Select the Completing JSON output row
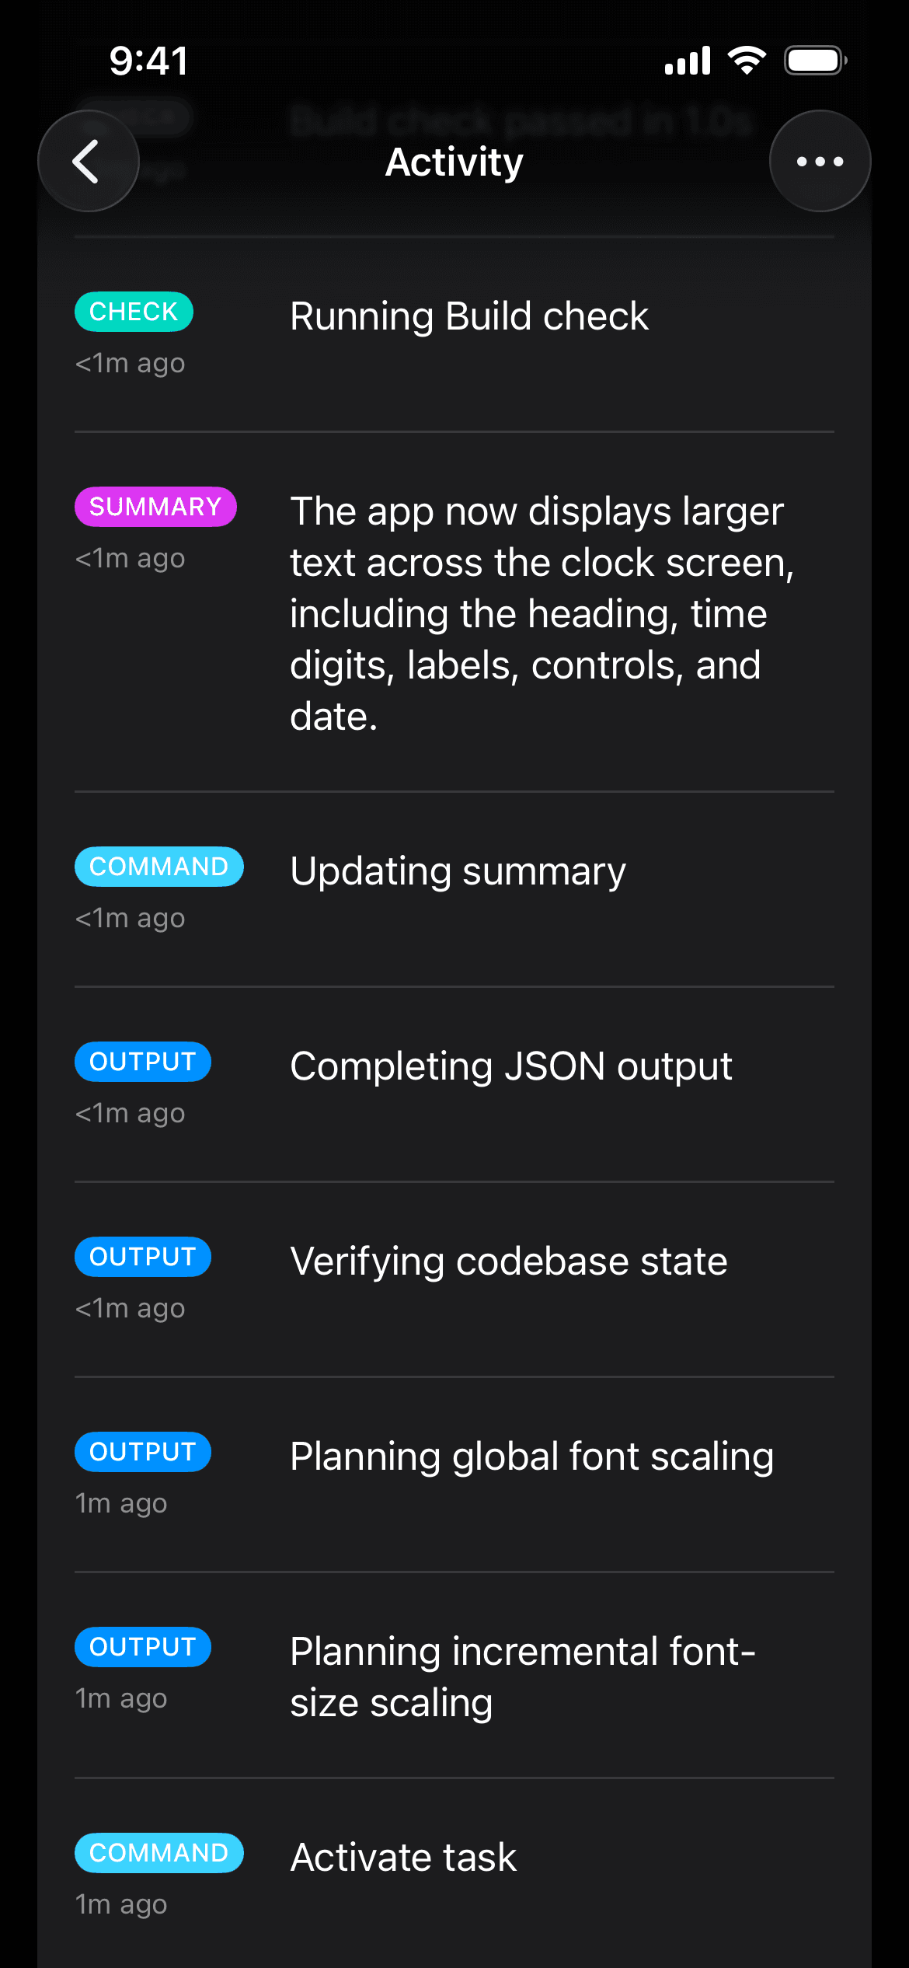Viewport: 909px width, 1968px height. (510, 1065)
